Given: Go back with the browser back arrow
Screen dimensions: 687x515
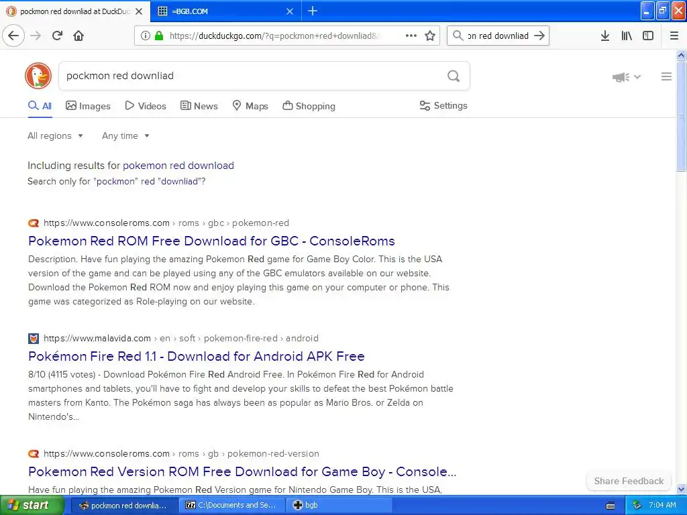Looking at the screenshot, I should [13, 36].
